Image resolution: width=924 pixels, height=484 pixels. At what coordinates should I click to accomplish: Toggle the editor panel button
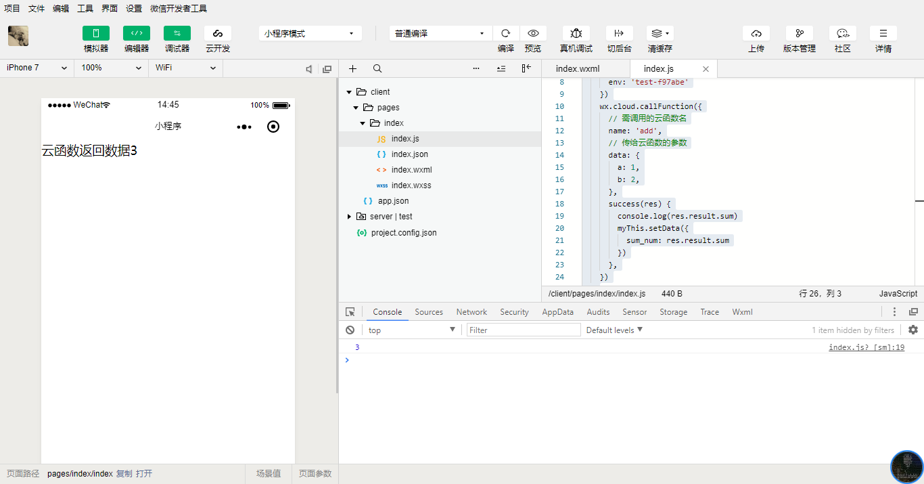(x=137, y=33)
